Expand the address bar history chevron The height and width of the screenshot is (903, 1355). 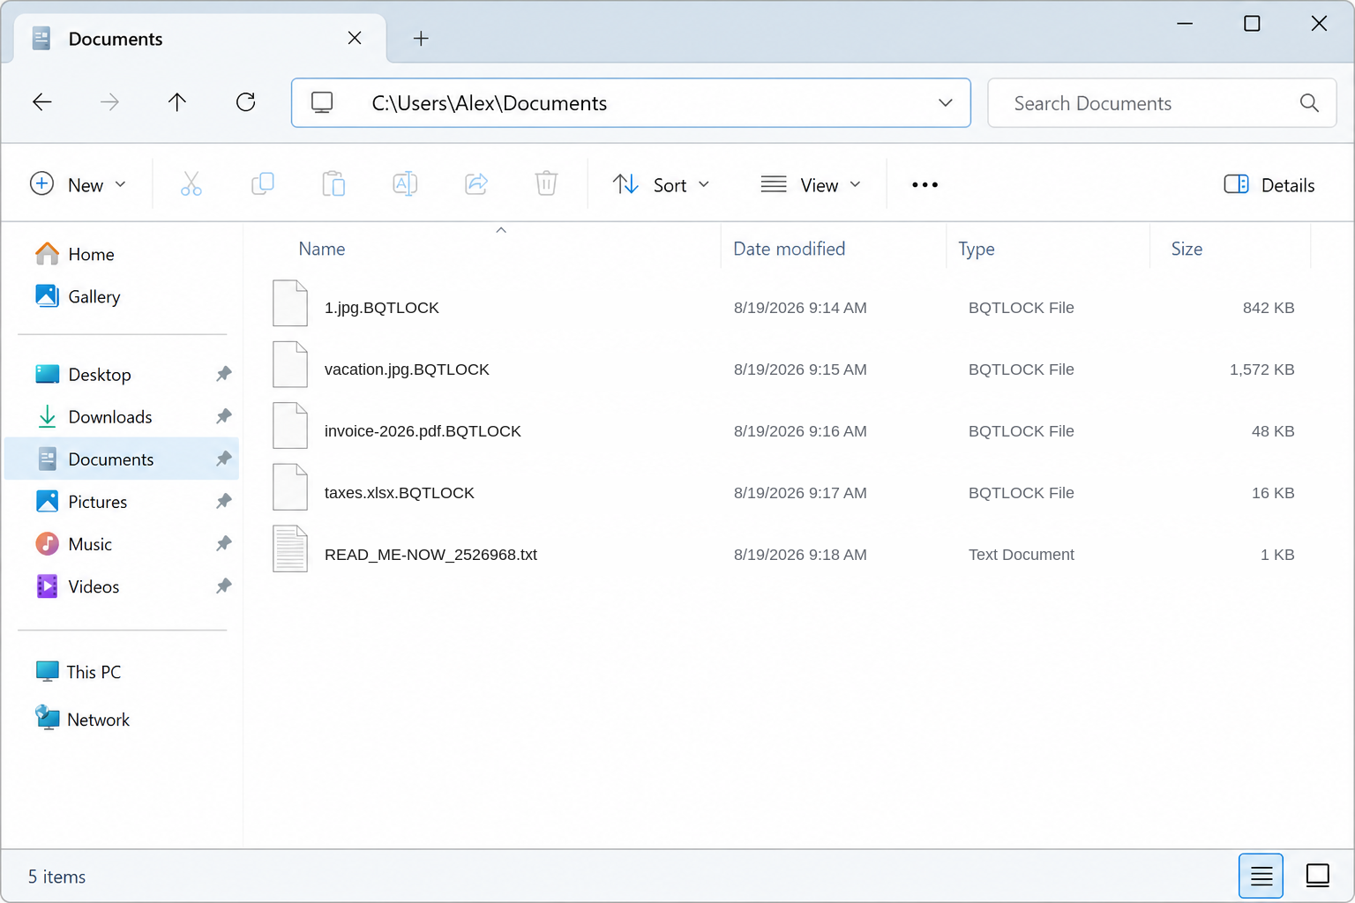(946, 103)
